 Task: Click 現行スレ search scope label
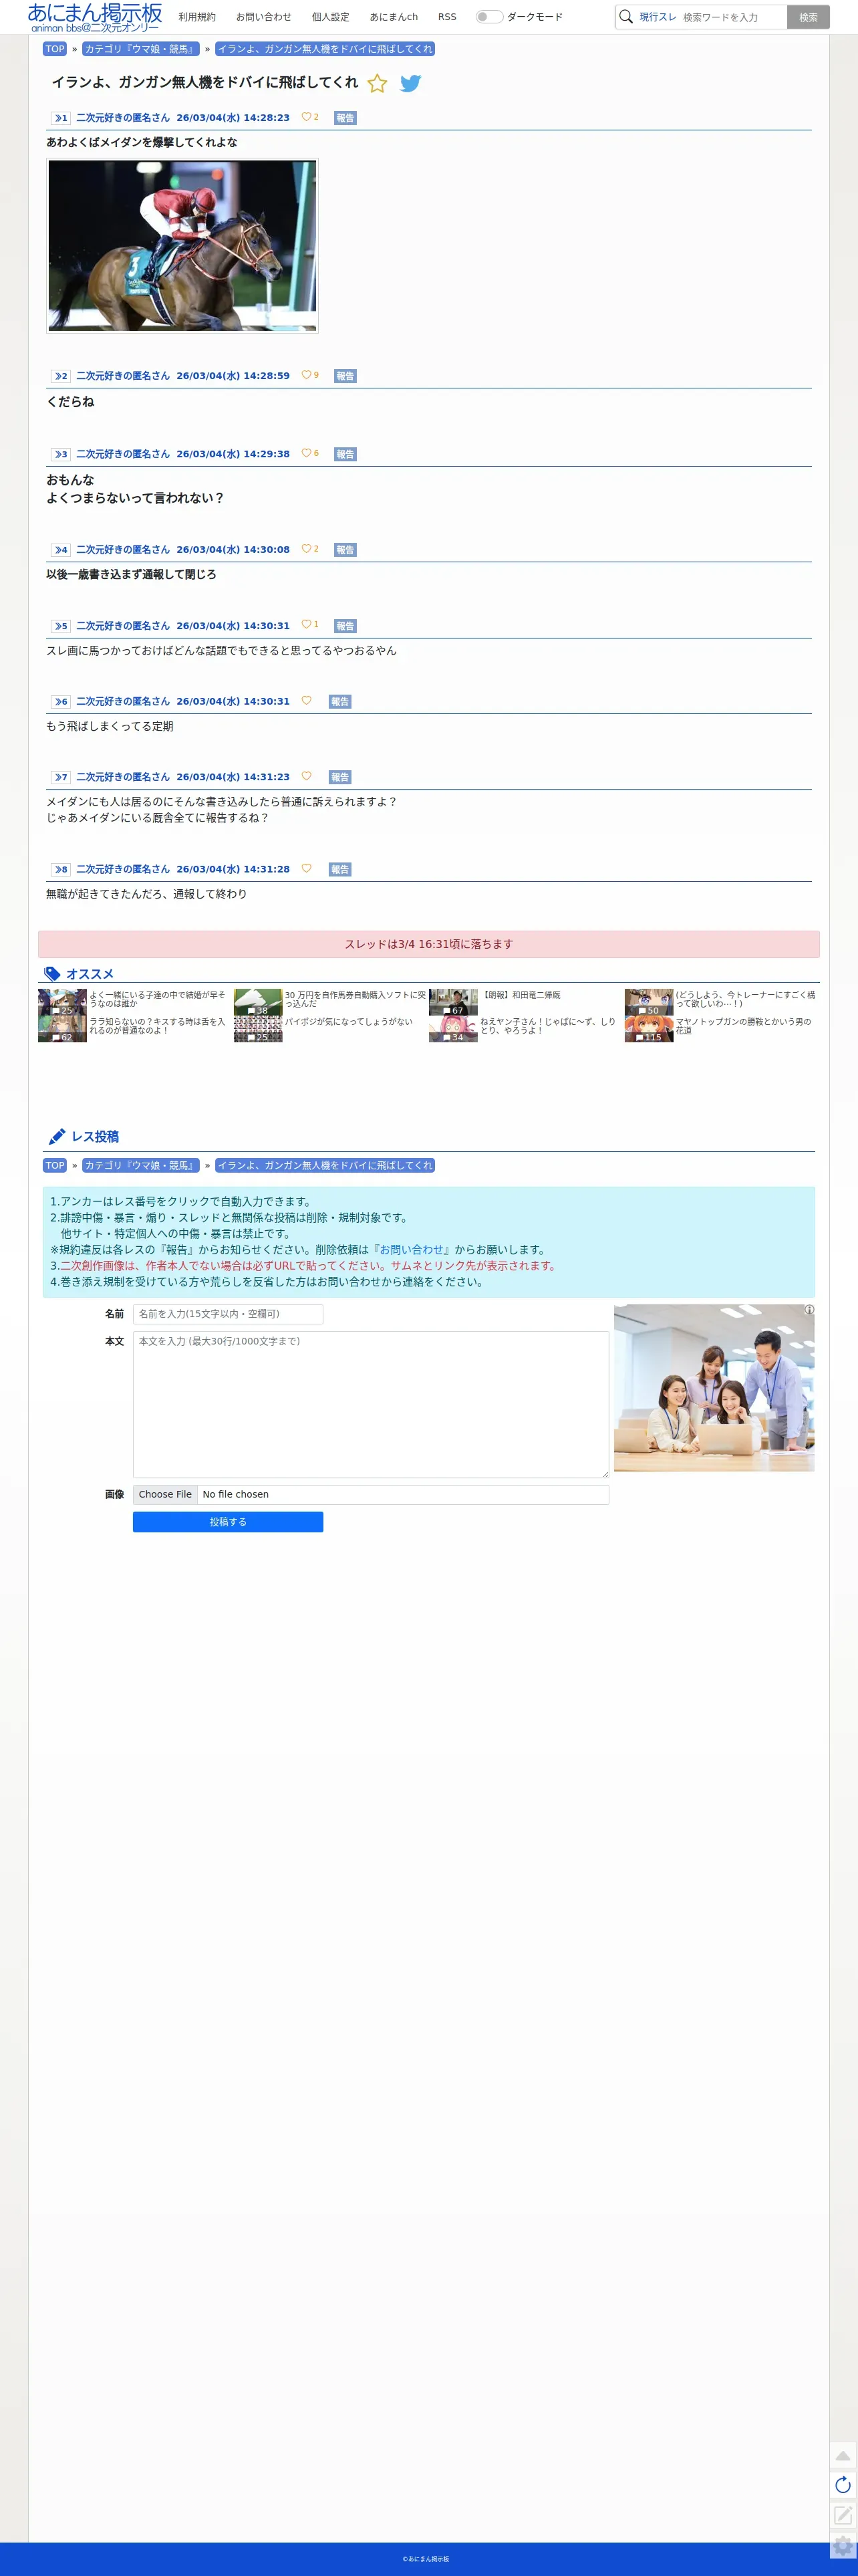658,17
